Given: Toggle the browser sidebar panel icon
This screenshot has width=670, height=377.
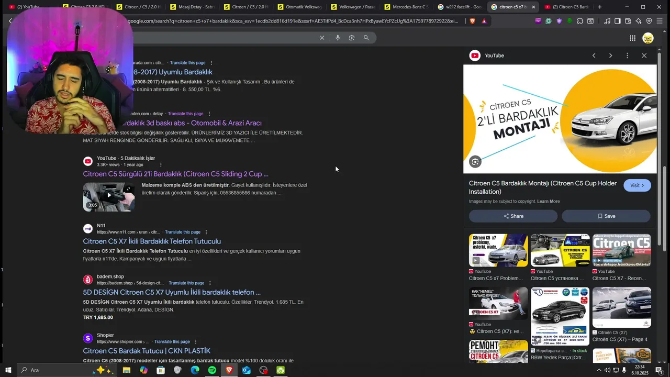Looking at the screenshot, I should (618, 21).
